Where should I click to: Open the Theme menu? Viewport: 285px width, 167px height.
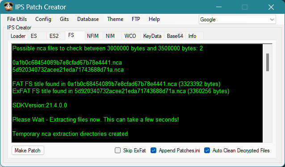coord(115,19)
